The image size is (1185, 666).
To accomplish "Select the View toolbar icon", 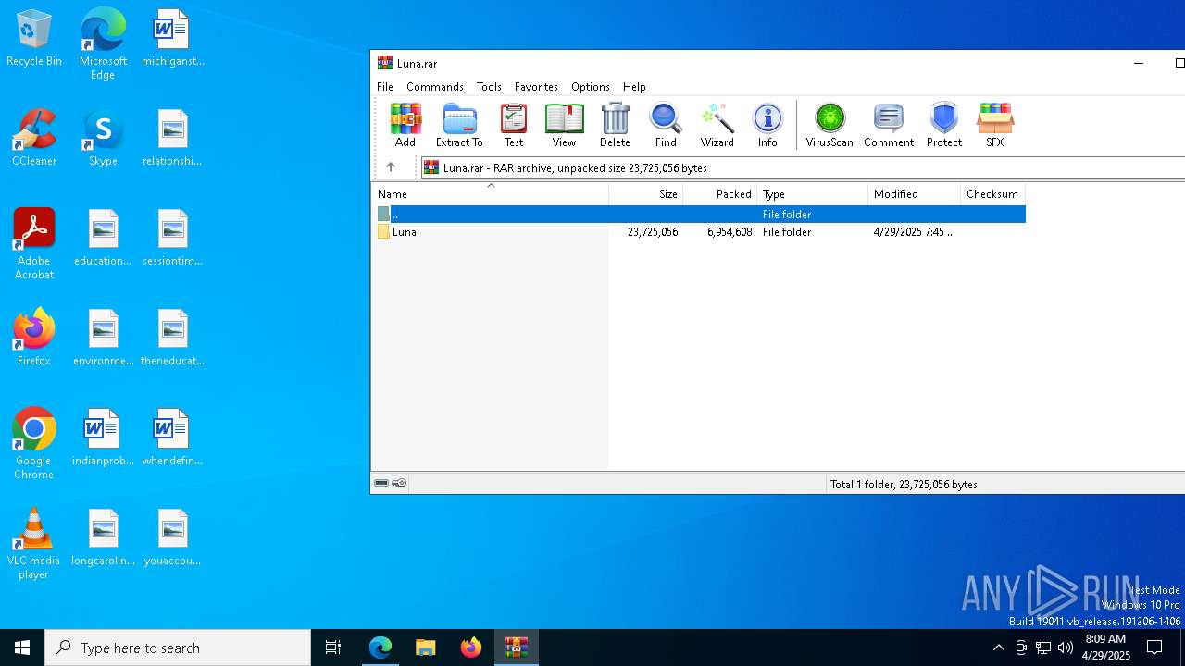I will click(564, 125).
